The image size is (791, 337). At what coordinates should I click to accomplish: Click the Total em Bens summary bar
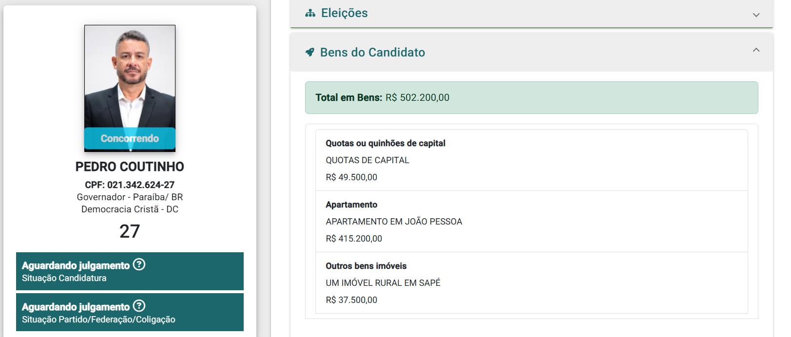coord(531,97)
